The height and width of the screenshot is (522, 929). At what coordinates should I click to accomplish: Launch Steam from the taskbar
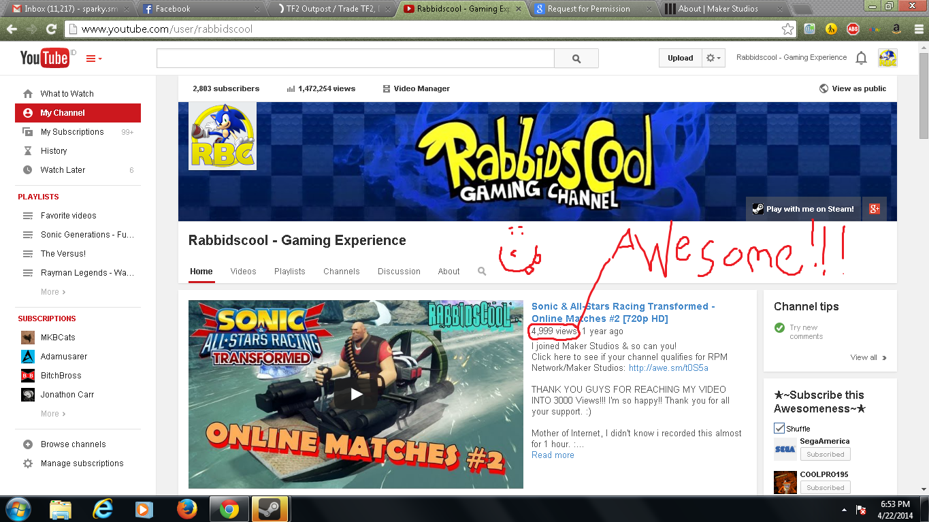(270, 509)
